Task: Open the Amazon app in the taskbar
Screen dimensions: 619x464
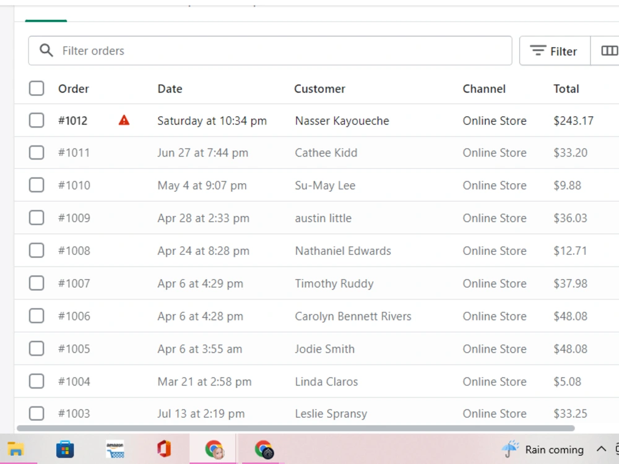Action: [x=115, y=449]
